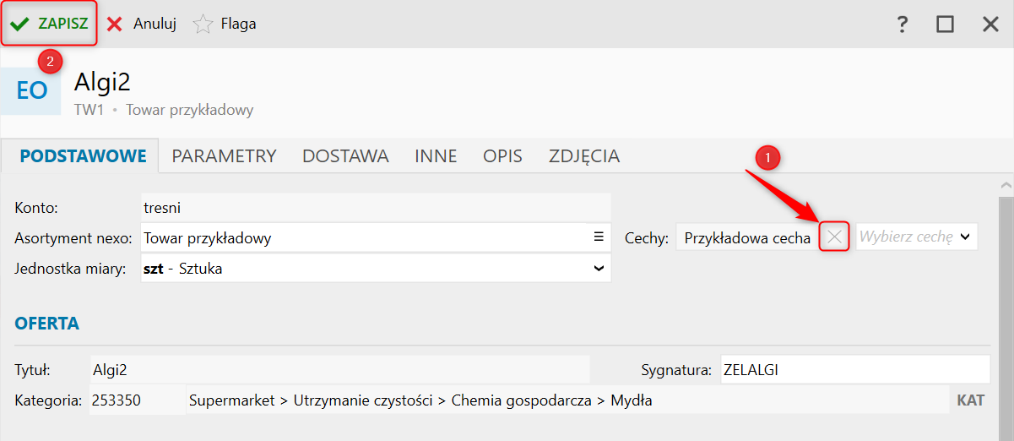The height and width of the screenshot is (441, 1014).
Task: Expand Jednostka miary unit dropdown
Action: [x=599, y=269]
